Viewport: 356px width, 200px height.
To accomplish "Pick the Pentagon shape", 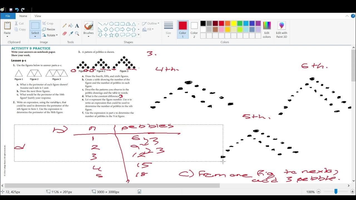I will [x=112, y=29].
